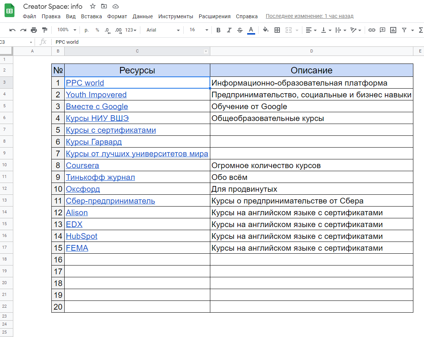Decrease decimal places icon
This screenshot has height=337, width=424.
(107, 30)
